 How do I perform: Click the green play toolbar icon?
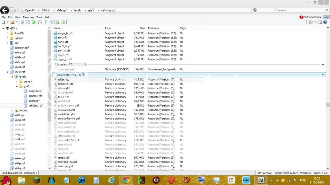34,22
